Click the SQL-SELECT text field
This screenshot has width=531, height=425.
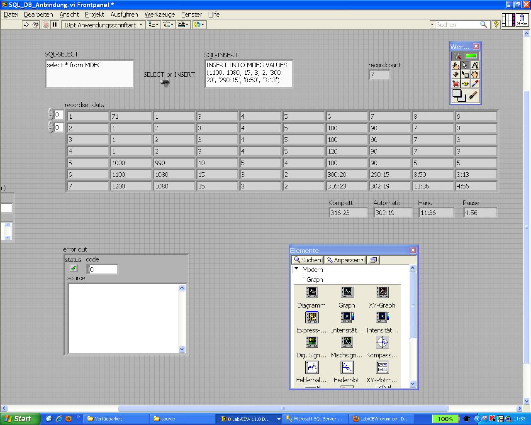point(90,74)
